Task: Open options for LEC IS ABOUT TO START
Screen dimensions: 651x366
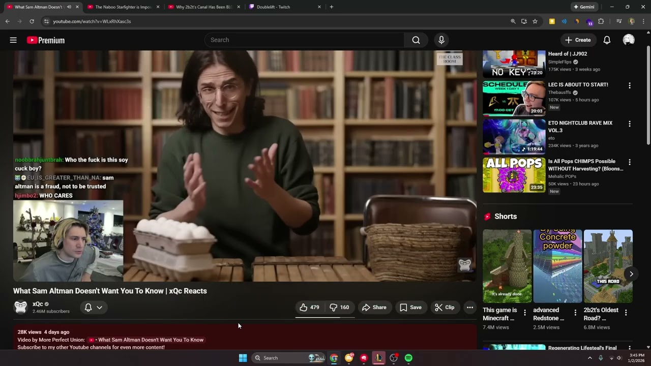Action: (x=630, y=85)
